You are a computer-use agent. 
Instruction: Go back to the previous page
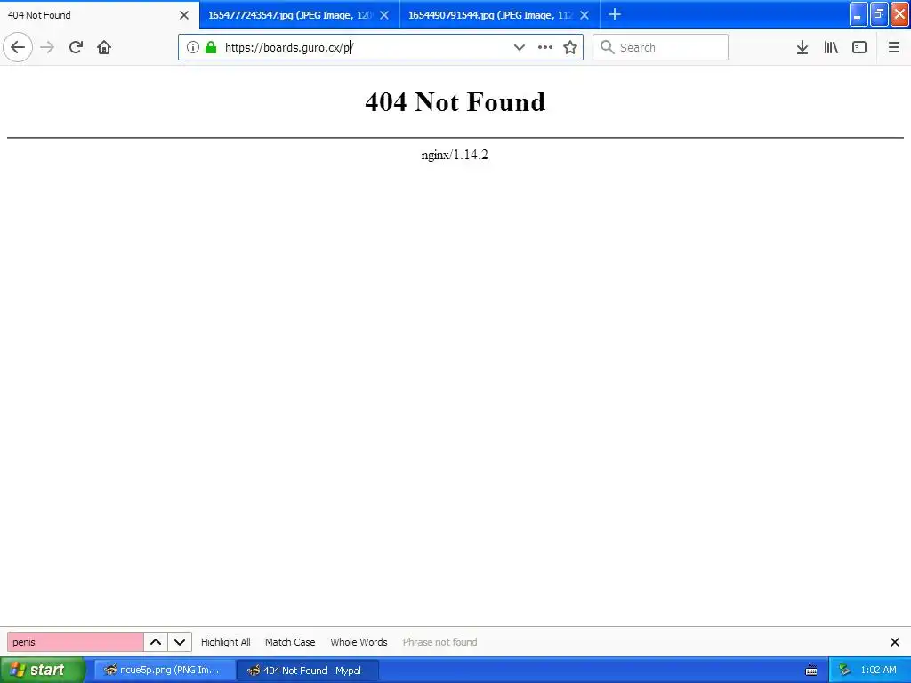click(18, 47)
